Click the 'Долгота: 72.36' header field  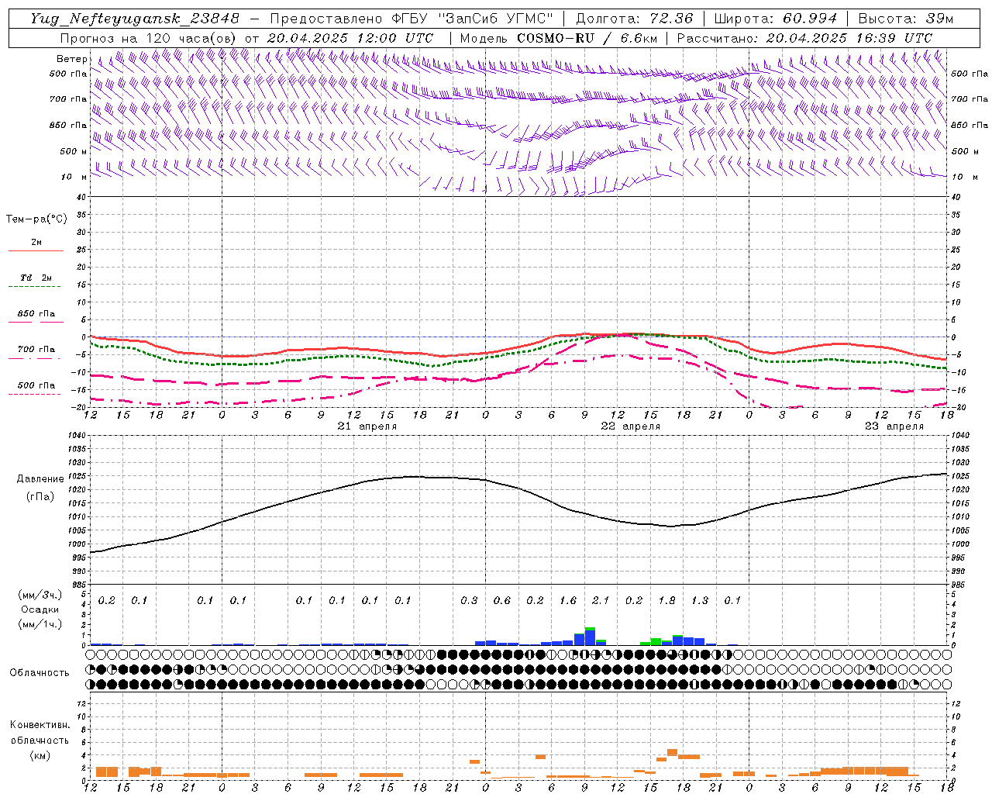[x=634, y=19]
